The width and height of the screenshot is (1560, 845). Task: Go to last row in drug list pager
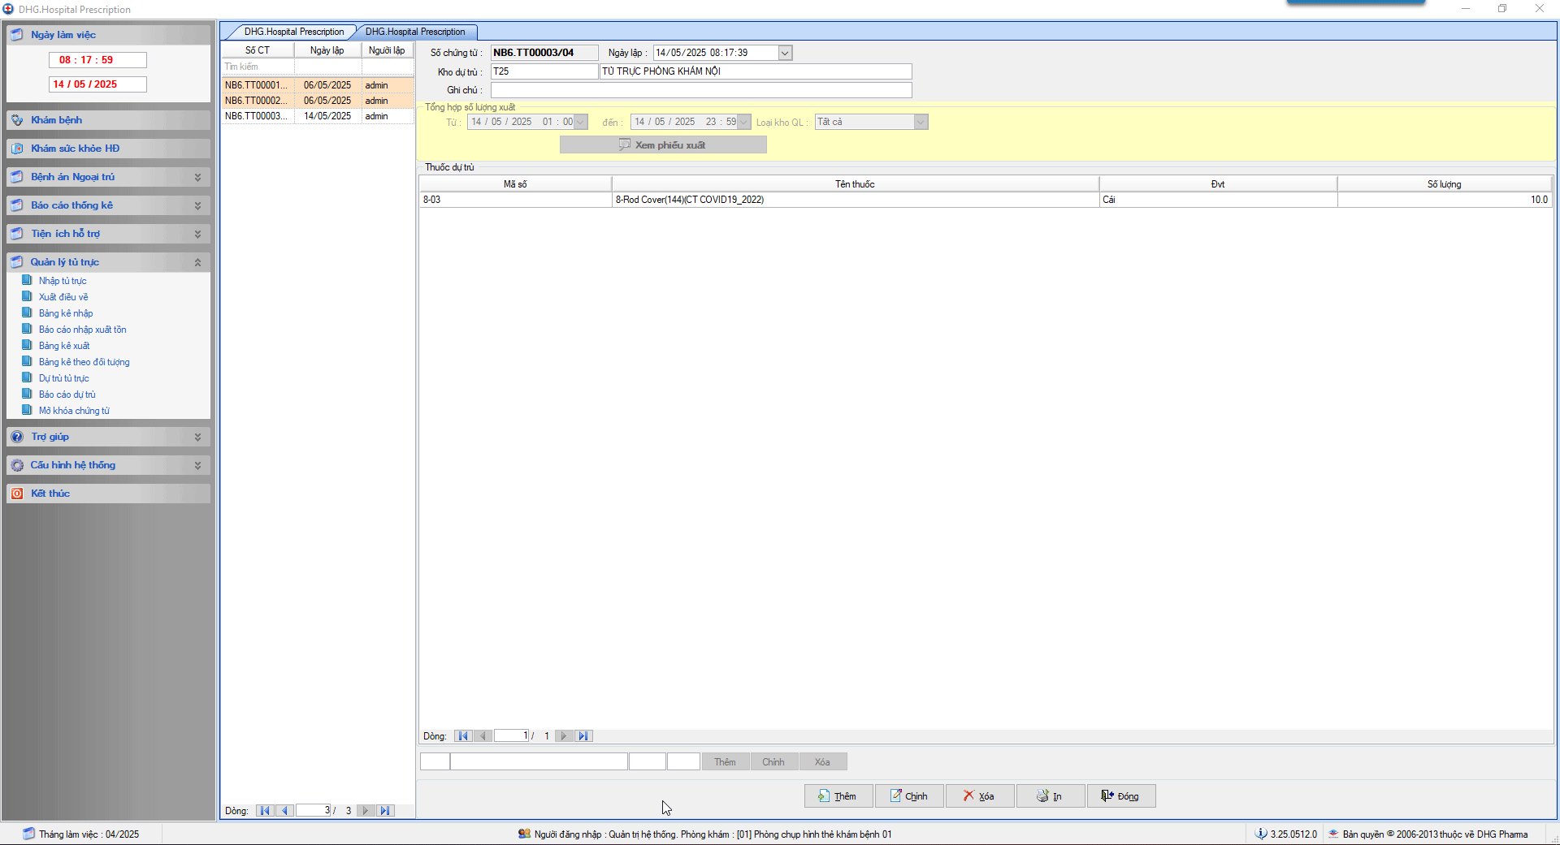583,736
